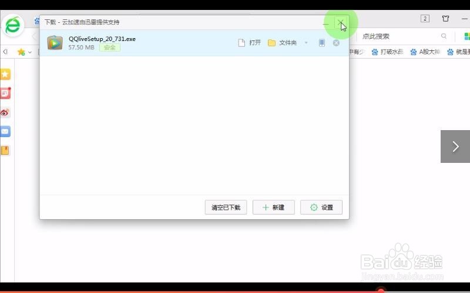Open the 就是要 bookmark
470x293 pixels.
[458, 52]
